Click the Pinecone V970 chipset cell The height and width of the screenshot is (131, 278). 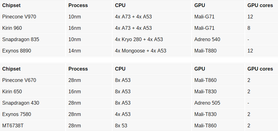click(33, 17)
